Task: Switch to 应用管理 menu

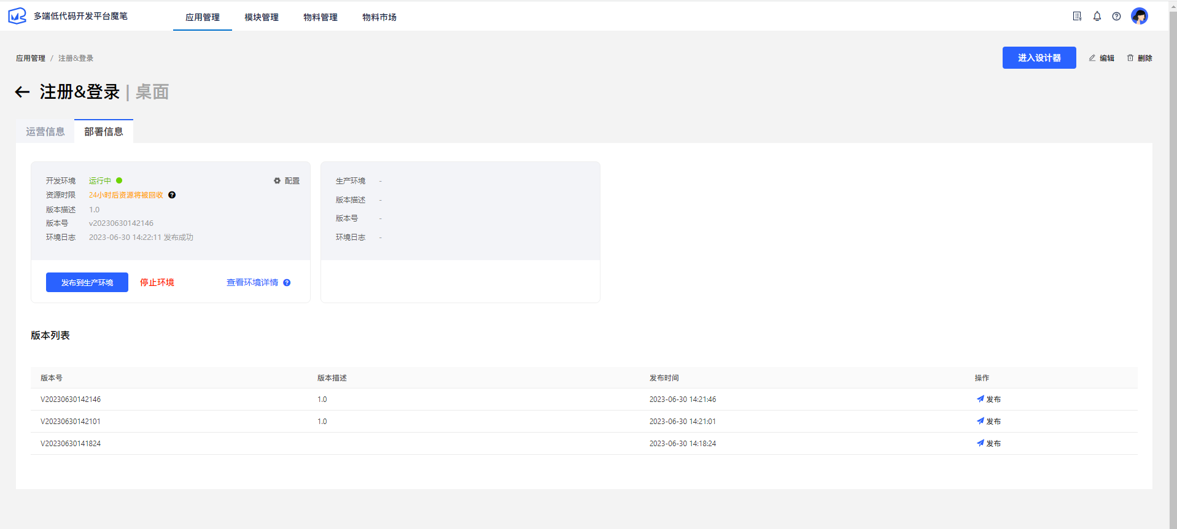Action: click(x=203, y=17)
